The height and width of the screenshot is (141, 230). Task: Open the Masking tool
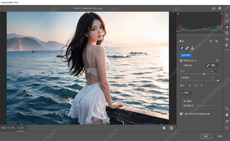point(227,33)
